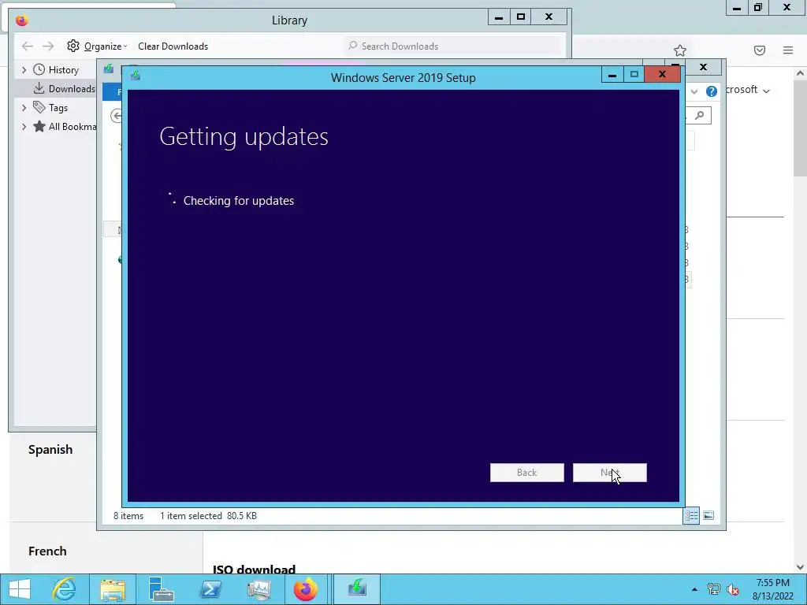Open the monitor tool taskbar icon
The image size is (807, 605).
[x=258, y=589]
